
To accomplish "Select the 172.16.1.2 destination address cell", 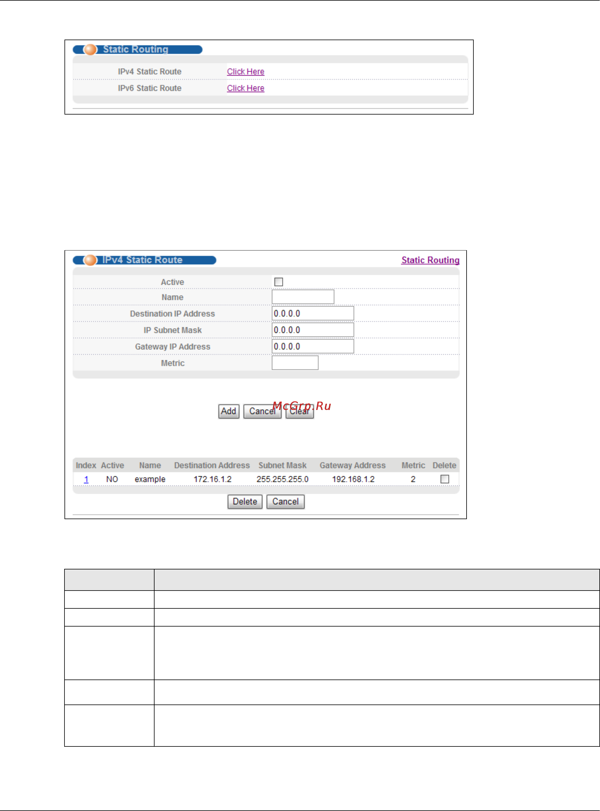I will 212,479.
